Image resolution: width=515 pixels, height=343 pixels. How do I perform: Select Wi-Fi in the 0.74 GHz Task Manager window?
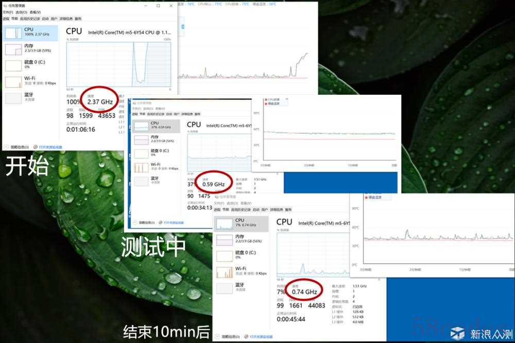[241, 271]
